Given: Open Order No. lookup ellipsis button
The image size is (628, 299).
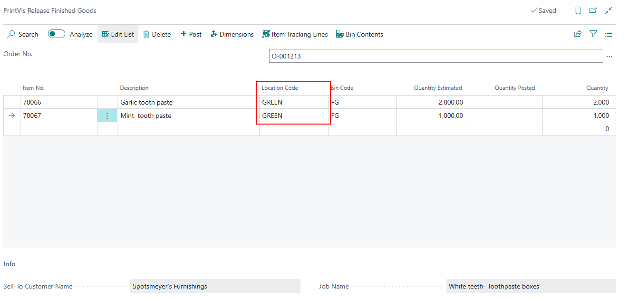Looking at the screenshot, I should coord(609,56).
